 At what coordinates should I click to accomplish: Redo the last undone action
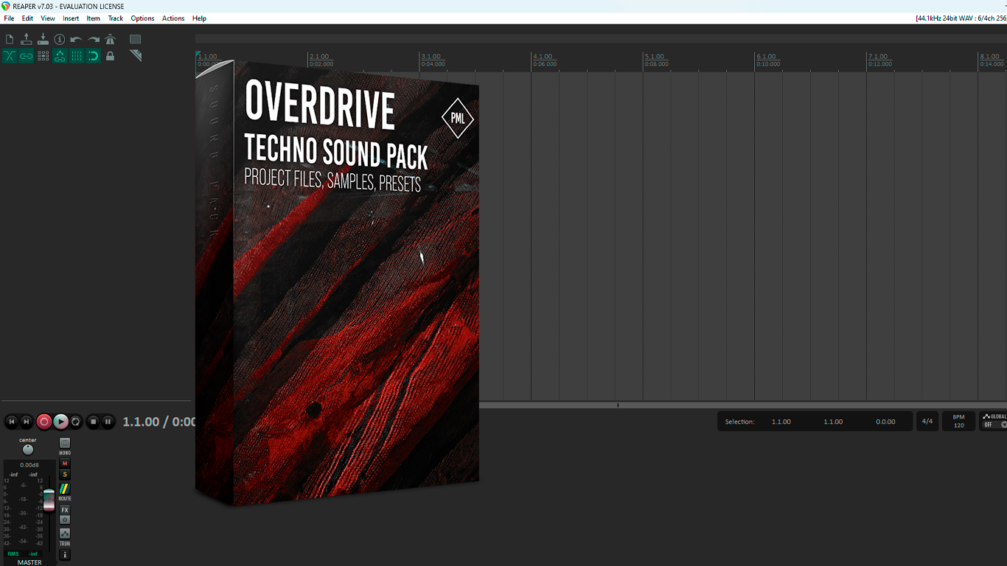[94, 39]
